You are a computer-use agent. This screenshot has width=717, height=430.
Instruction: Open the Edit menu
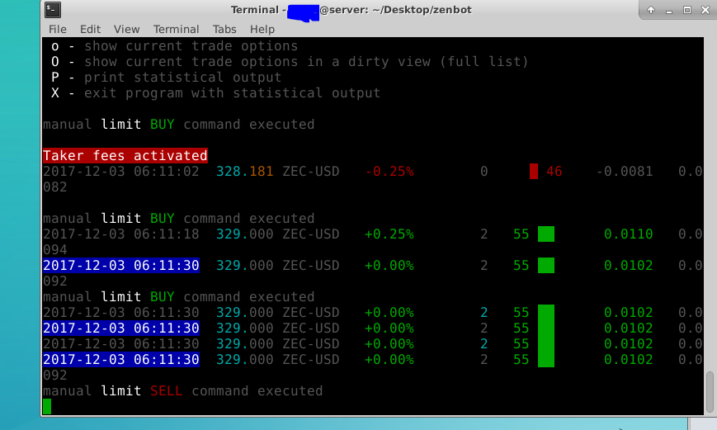pos(90,29)
